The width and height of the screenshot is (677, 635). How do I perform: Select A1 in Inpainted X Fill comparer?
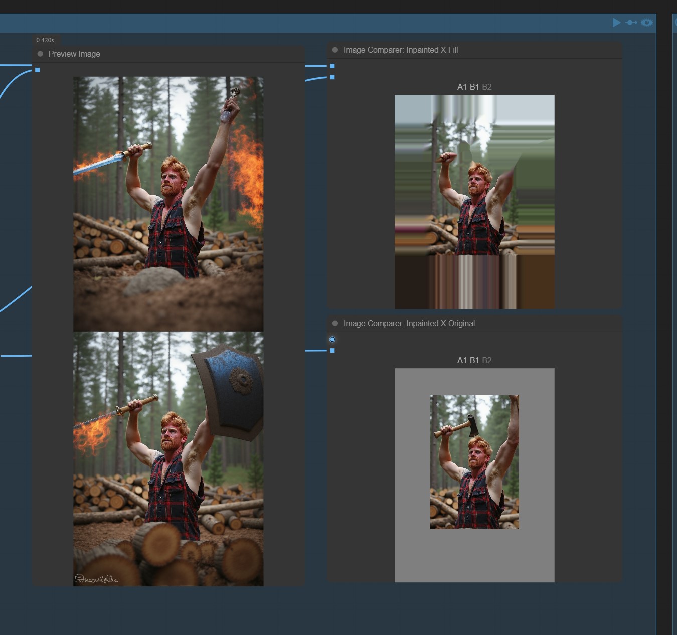pos(462,87)
